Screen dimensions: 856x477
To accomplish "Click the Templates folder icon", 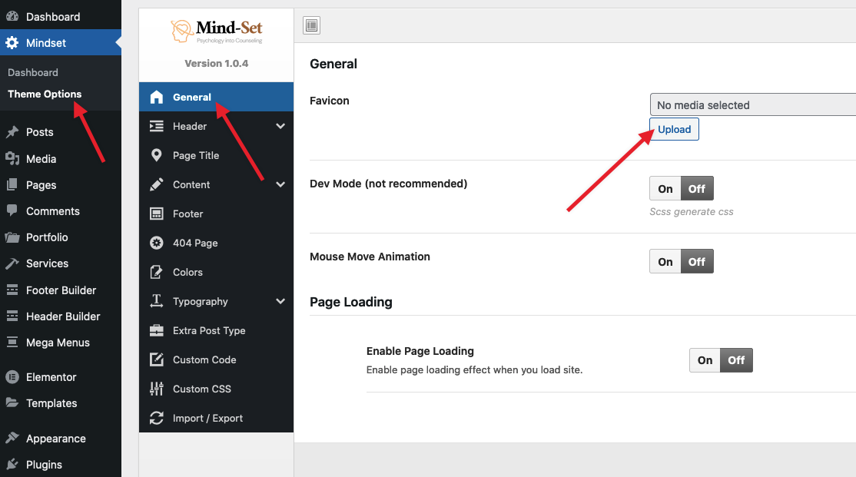I will [x=12, y=402].
